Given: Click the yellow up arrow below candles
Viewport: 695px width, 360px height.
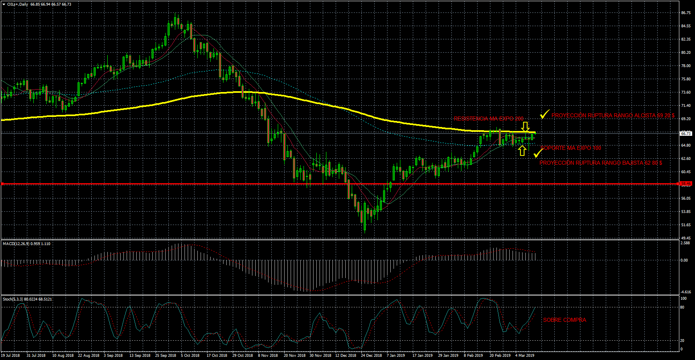Looking at the screenshot, I should [522, 151].
